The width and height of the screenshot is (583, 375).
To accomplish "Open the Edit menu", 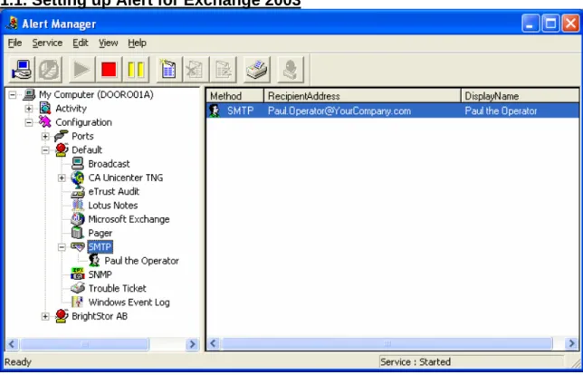I will [x=81, y=43].
